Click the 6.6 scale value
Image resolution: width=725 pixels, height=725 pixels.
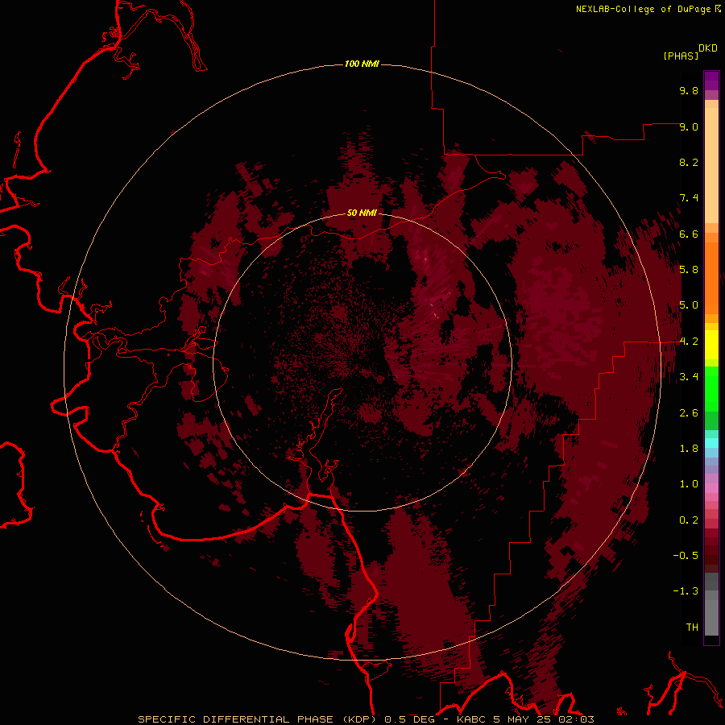point(689,234)
